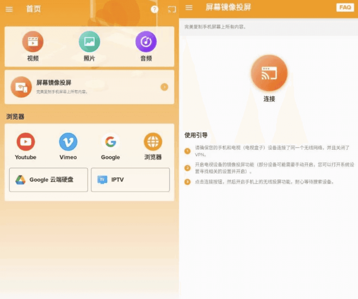Open the built-in 浏览器 globe icon
358x299 pixels.
(x=152, y=142)
